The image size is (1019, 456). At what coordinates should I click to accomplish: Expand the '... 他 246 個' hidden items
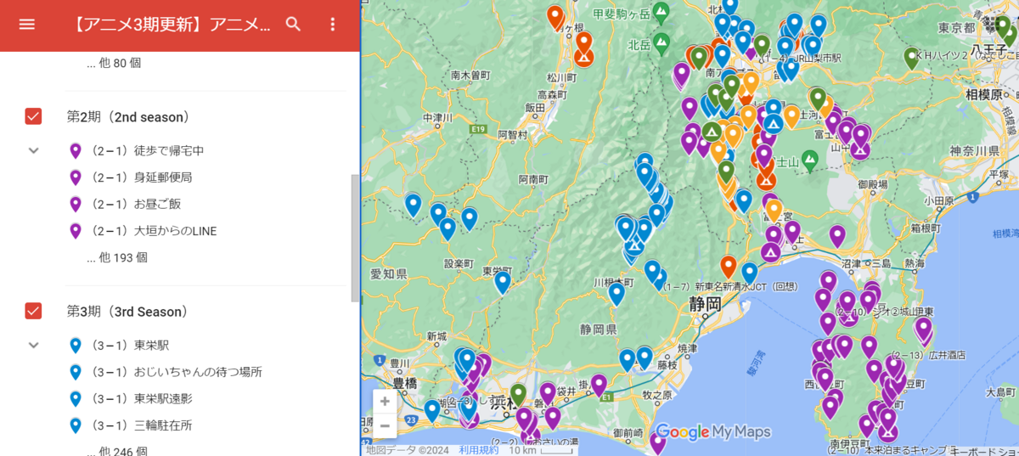pyautogui.click(x=117, y=452)
